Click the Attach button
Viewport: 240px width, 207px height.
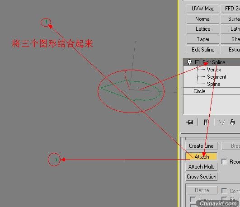(202, 156)
